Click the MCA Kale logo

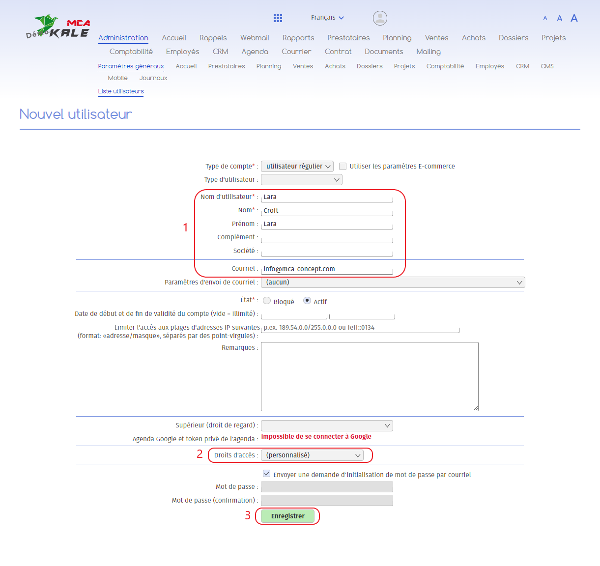(x=58, y=28)
